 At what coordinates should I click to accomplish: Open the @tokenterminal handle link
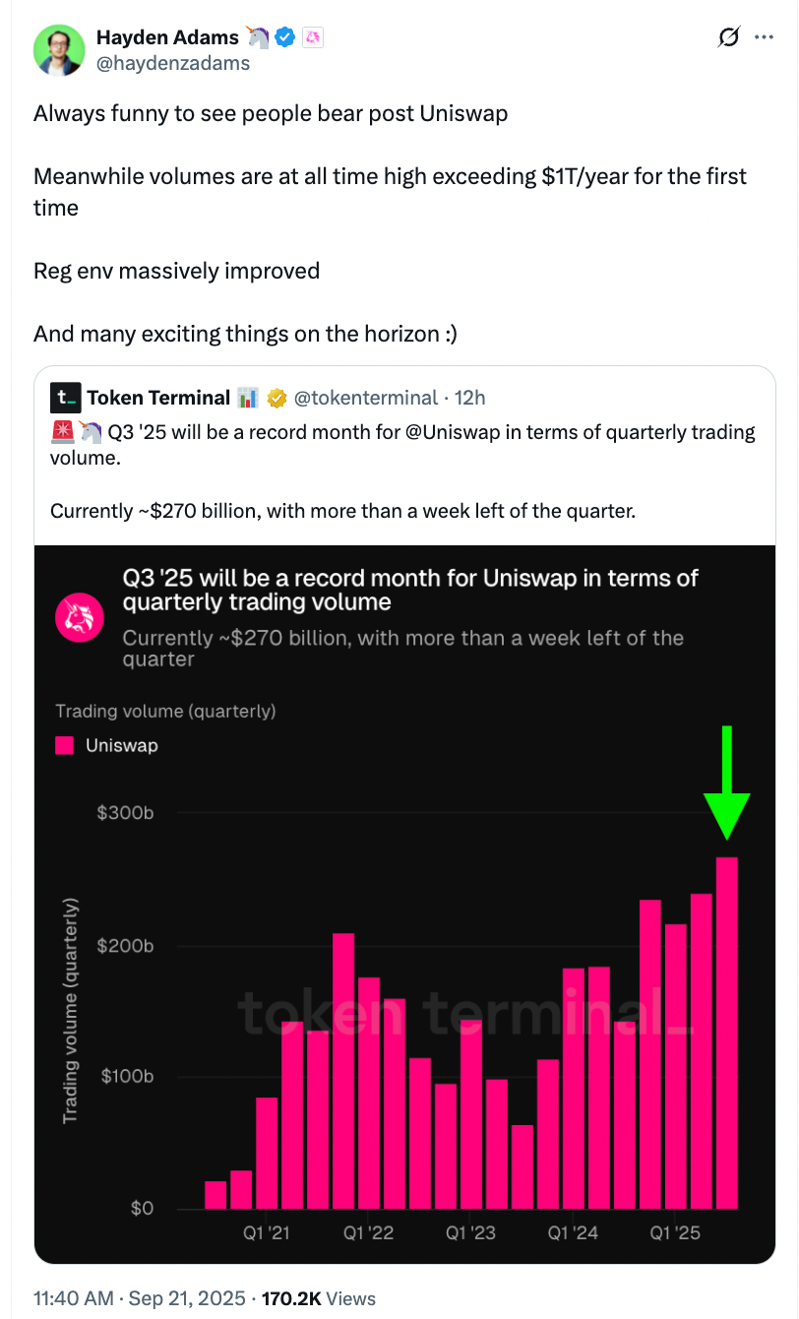pyautogui.click(x=366, y=398)
